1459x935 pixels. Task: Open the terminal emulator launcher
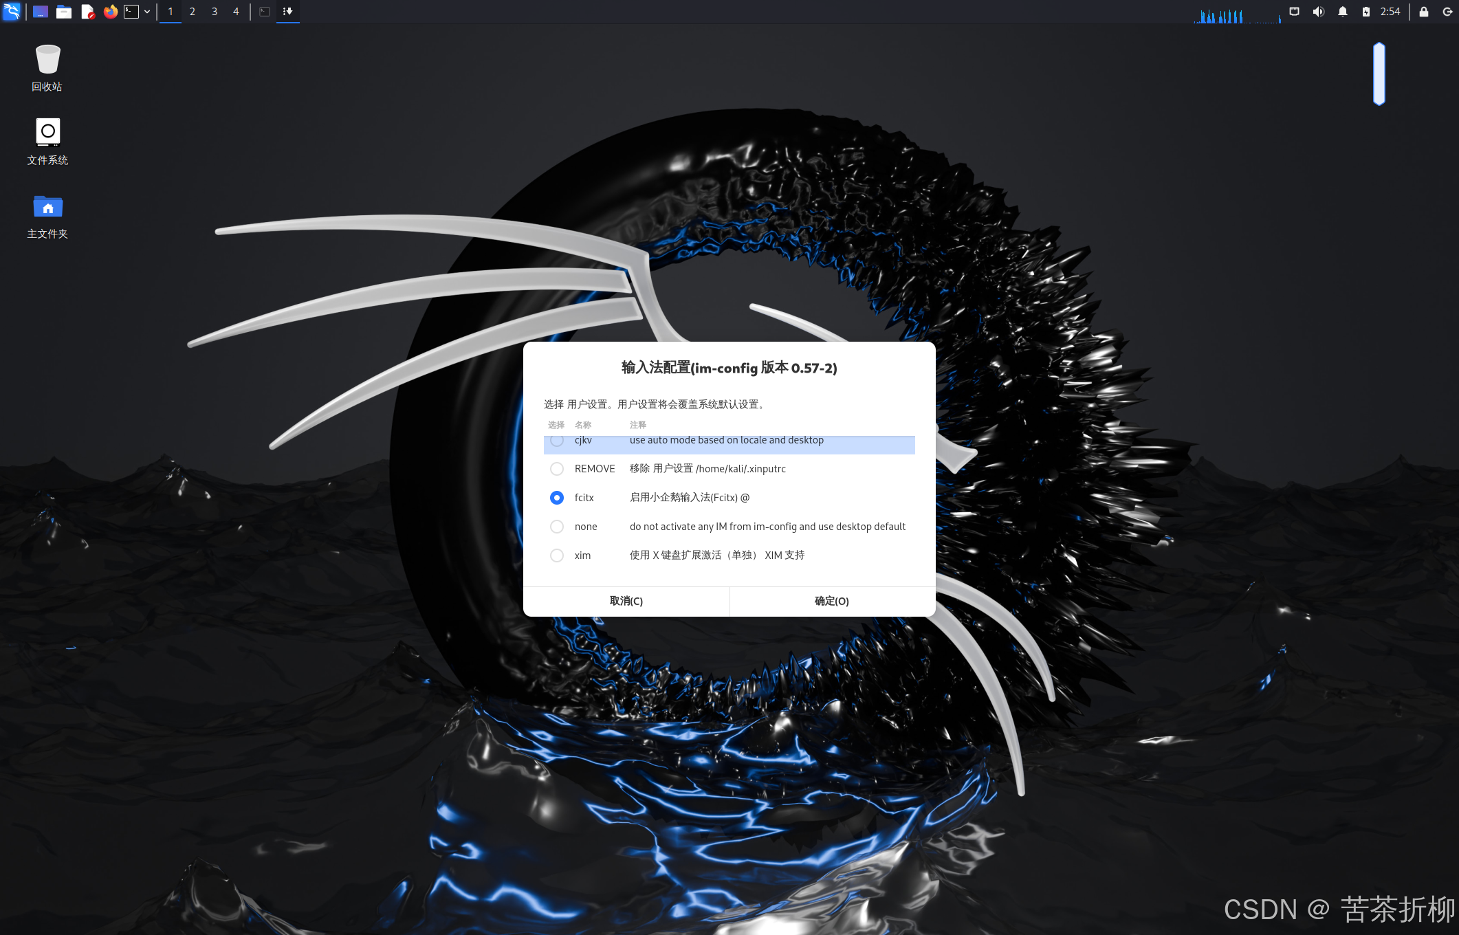[x=131, y=12]
